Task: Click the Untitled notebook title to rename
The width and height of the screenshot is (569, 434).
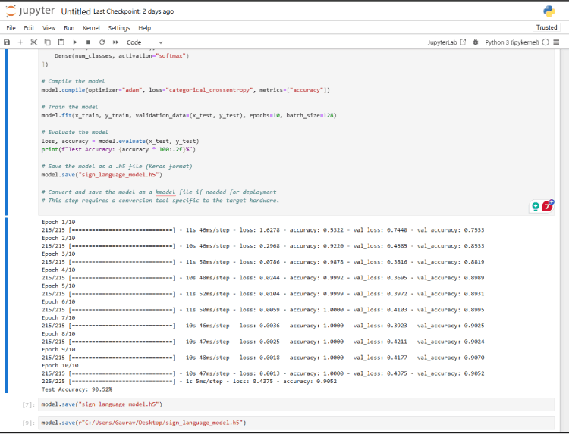Action: [75, 11]
